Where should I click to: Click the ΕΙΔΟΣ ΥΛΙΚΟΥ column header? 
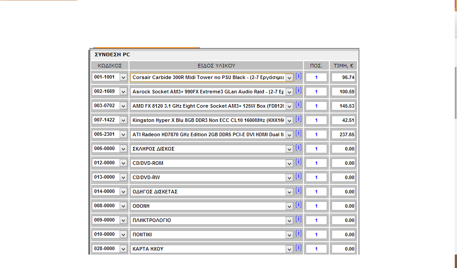[216, 66]
